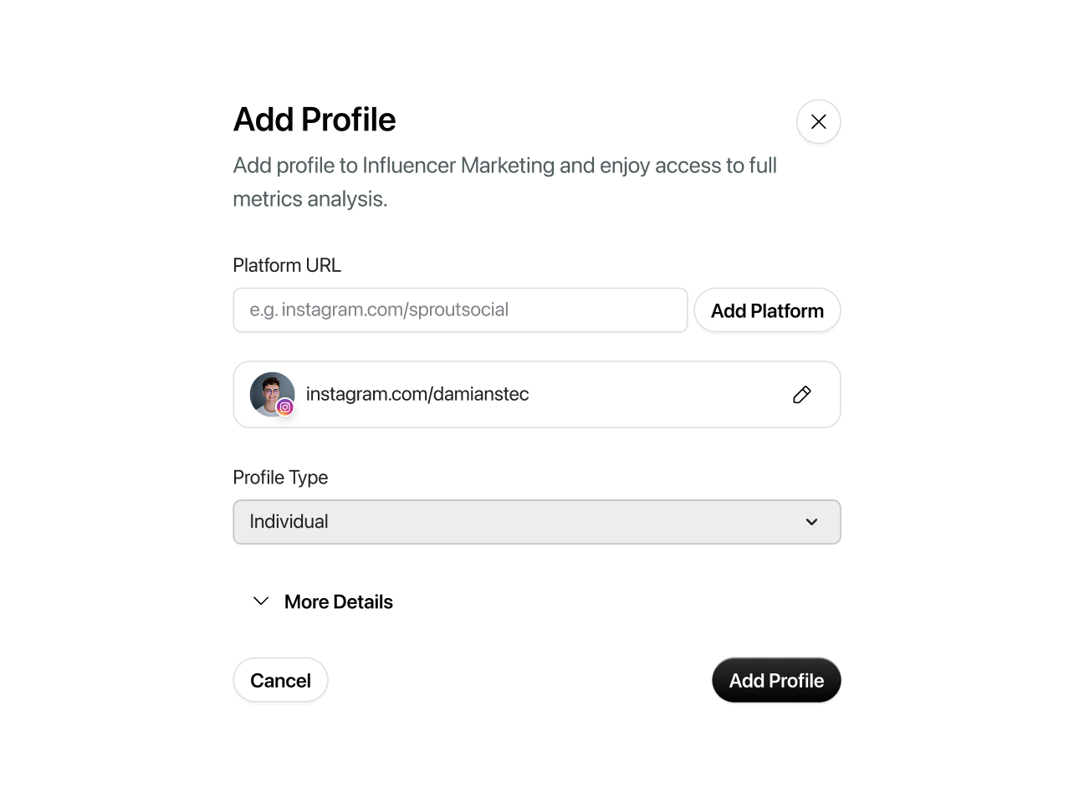Screen dimensions: 1074x803
Task: Click the word Individual in the dropdown
Action: tap(289, 522)
